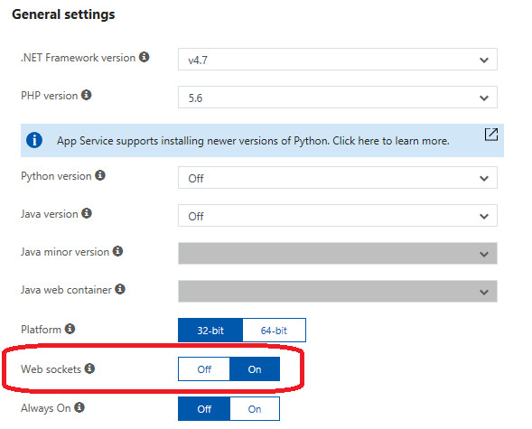Click the Web sockets info icon
This screenshot has width=532, height=429.
pos(89,368)
